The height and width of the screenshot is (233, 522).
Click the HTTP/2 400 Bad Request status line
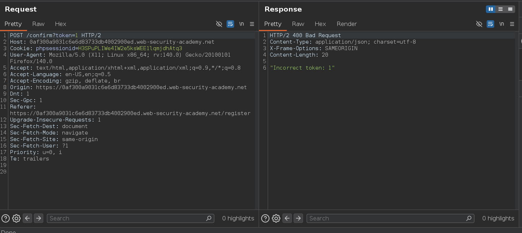coord(305,35)
